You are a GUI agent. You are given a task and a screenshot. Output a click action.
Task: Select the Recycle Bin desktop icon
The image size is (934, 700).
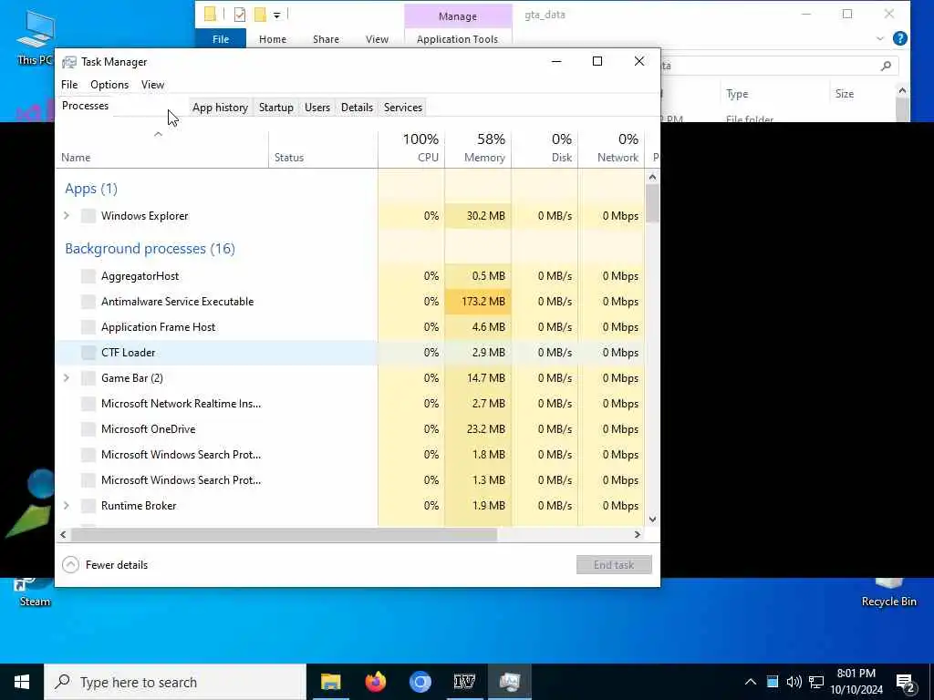(888, 592)
